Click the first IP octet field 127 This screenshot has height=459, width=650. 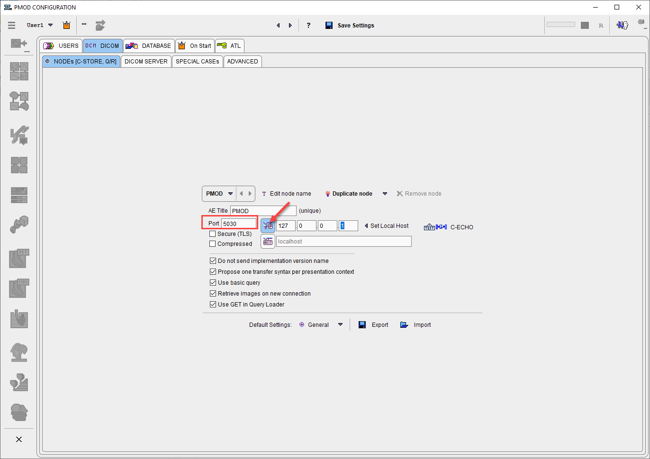tap(286, 226)
